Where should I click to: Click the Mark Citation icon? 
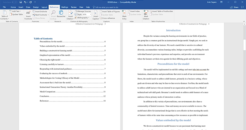click(146, 13)
